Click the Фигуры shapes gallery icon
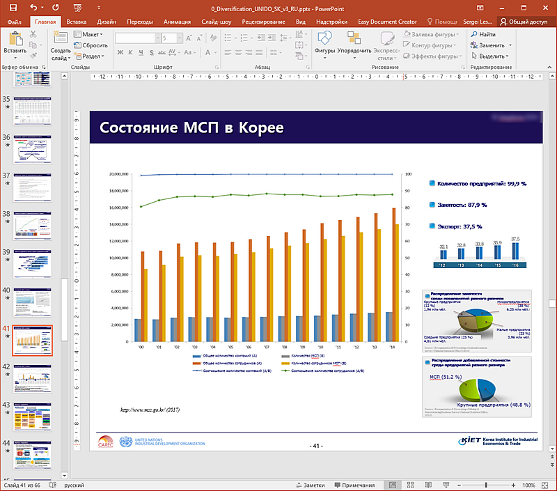557x491 pixels. click(324, 38)
